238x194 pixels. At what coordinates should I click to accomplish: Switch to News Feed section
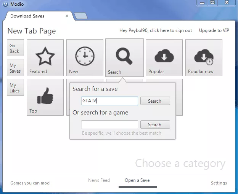point(99,180)
